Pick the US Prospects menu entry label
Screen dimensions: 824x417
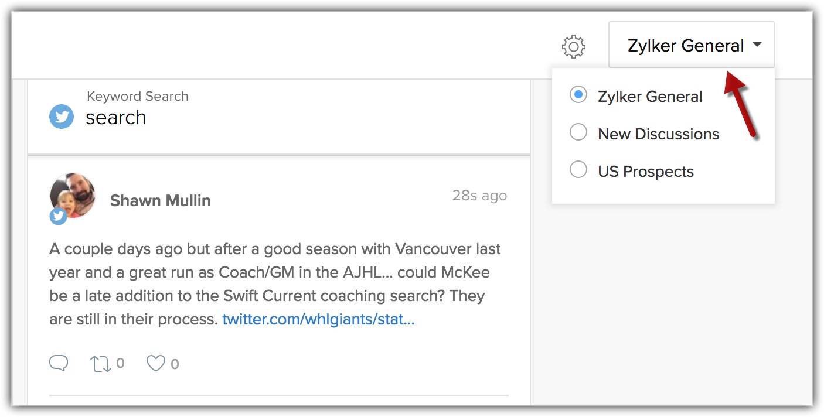[x=646, y=172]
